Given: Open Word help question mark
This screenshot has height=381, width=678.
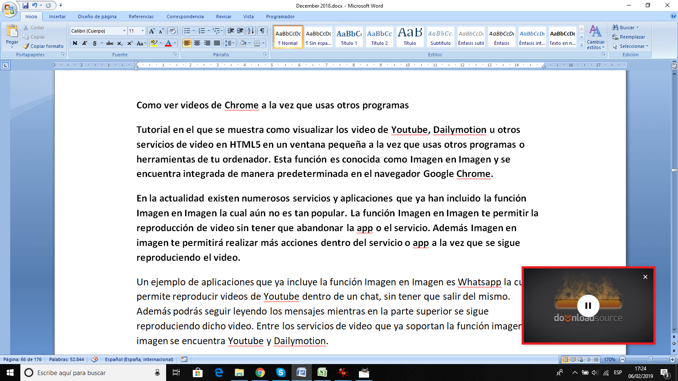Looking at the screenshot, I should pyautogui.click(x=673, y=16).
